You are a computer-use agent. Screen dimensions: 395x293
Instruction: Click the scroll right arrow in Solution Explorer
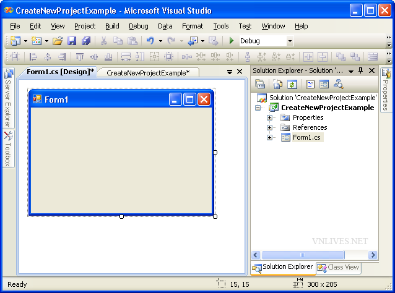[373, 255]
